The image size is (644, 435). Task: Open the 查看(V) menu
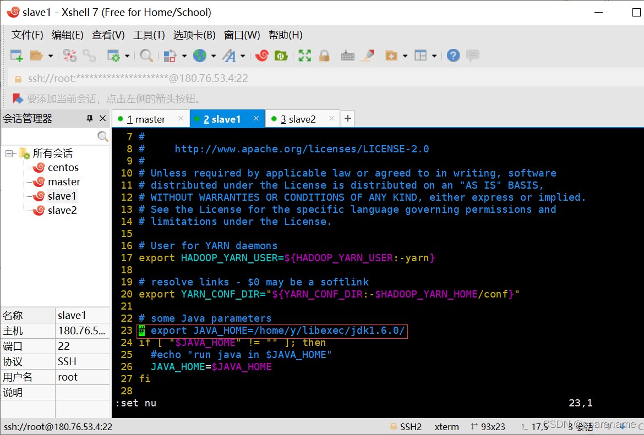pyautogui.click(x=108, y=35)
